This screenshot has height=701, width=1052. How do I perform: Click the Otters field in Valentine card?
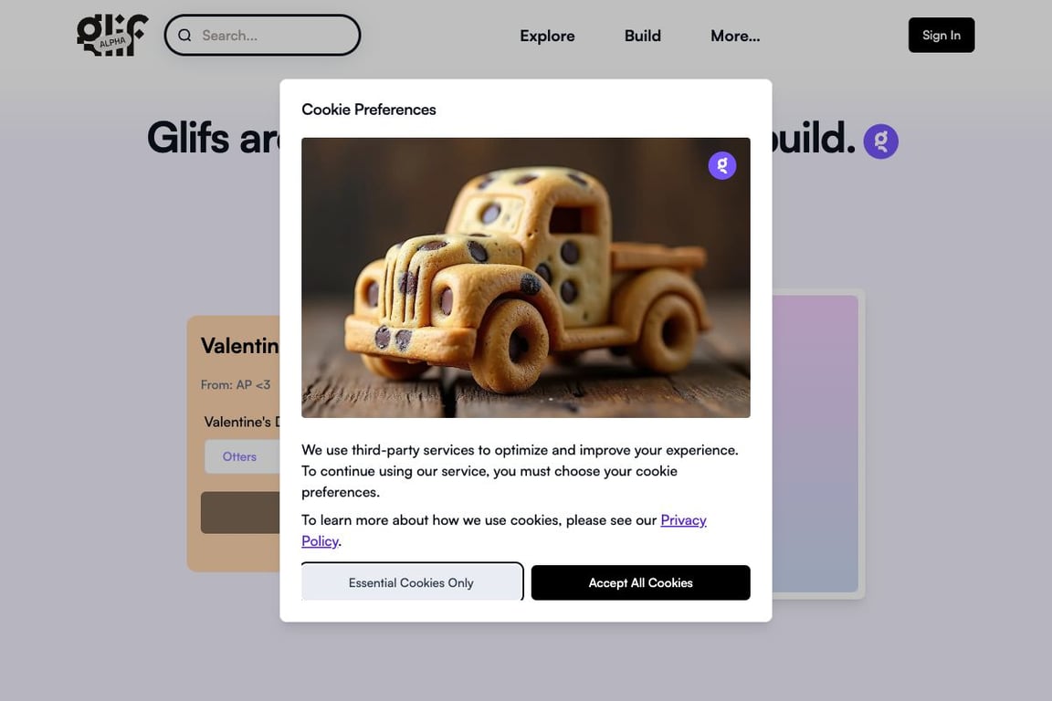(242, 456)
